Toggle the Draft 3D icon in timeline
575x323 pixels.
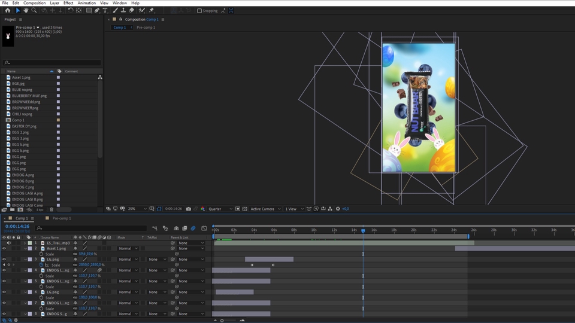[165, 228]
